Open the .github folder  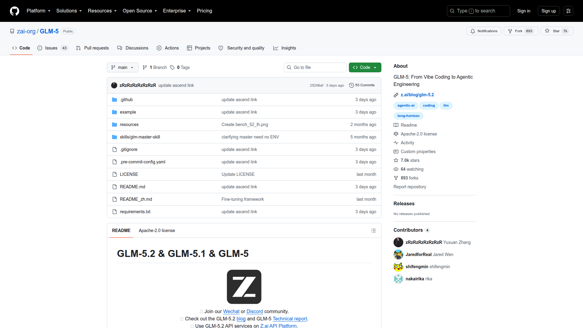point(126,100)
